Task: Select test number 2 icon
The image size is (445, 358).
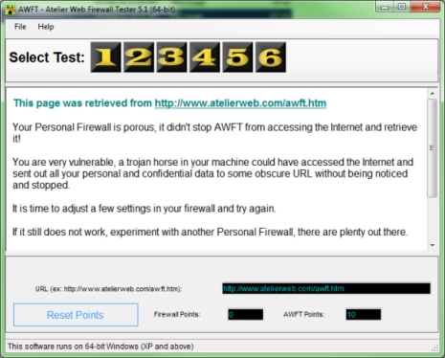Action: tap(139, 57)
